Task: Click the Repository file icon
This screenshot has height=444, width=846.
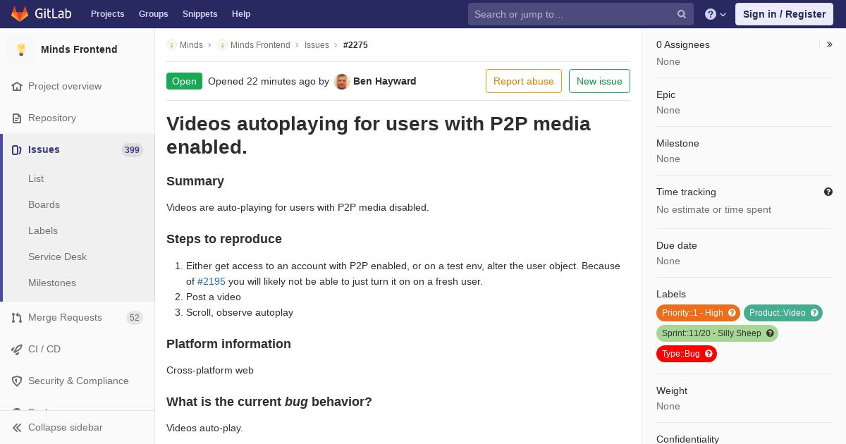Action: click(17, 118)
